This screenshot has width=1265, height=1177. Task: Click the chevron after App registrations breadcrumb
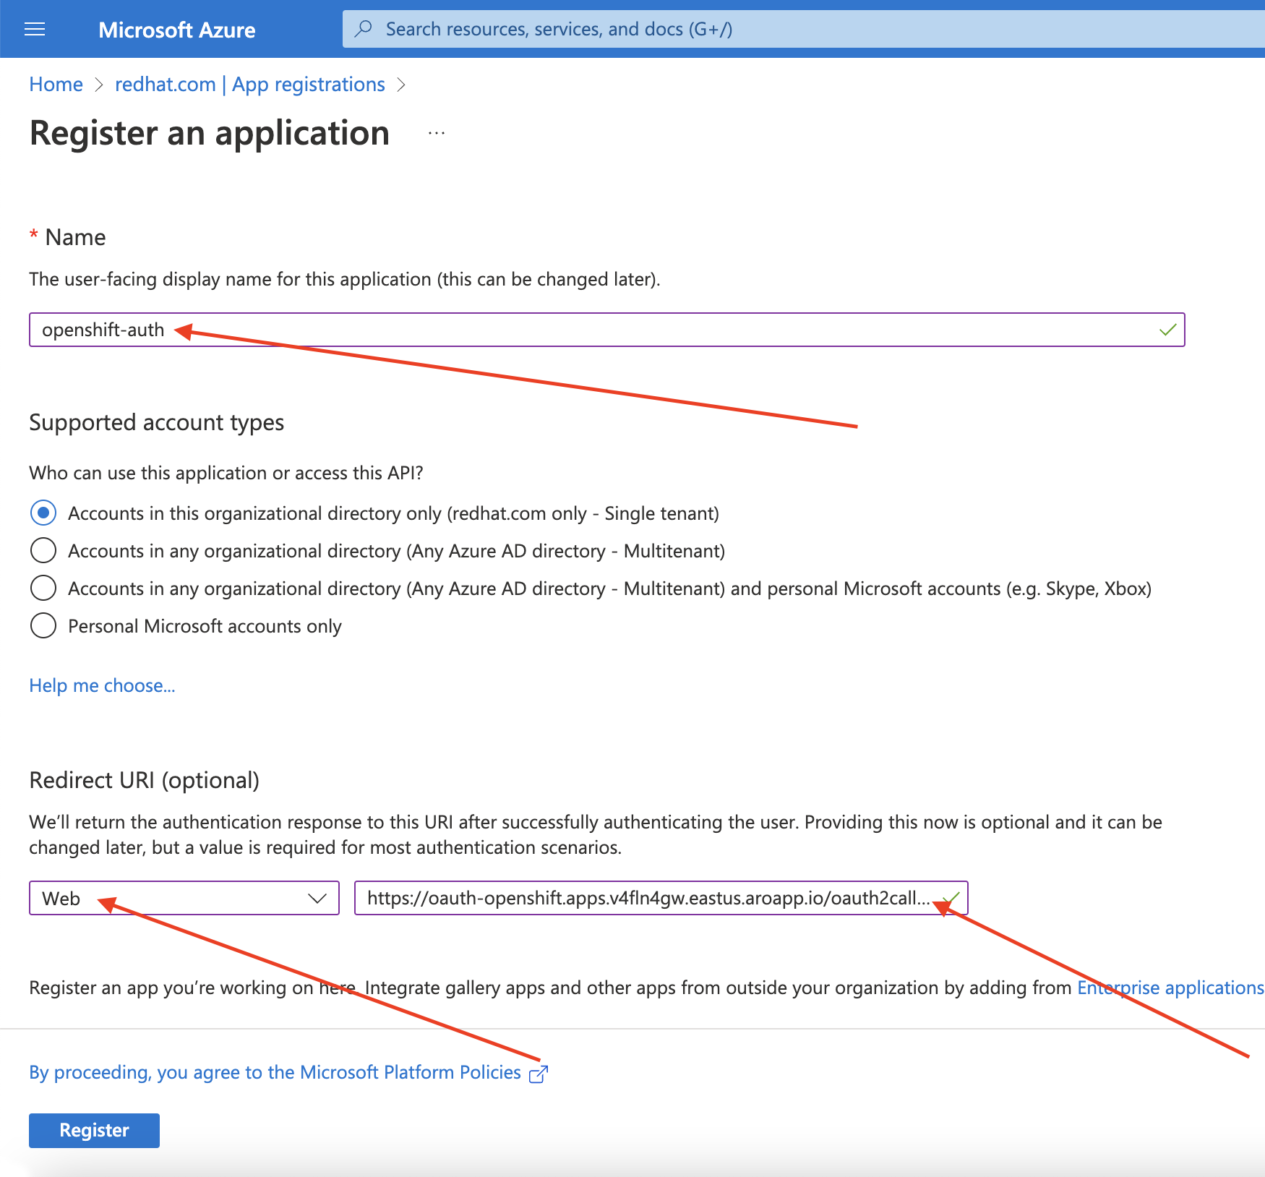click(401, 85)
